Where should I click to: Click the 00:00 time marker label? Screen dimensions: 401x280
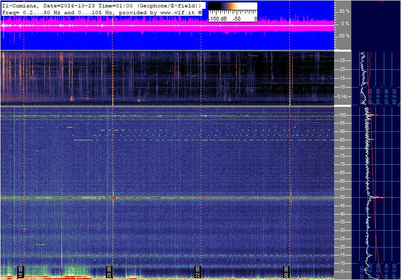286,272
